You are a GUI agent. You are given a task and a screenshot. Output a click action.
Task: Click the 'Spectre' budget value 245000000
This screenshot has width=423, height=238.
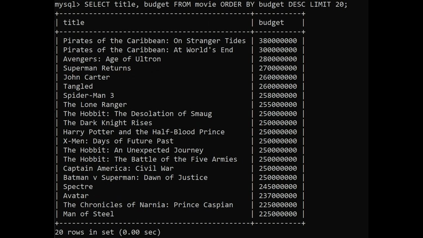(x=278, y=186)
